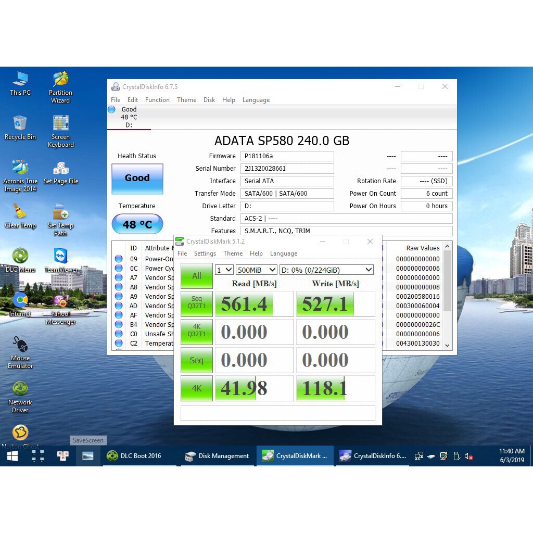Expand the test count dropdown
Screen dimensions: 533x533
tap(224, 270)
